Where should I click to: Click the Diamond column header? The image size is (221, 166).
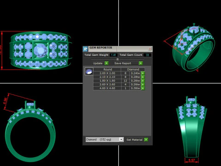pos(133,70)
